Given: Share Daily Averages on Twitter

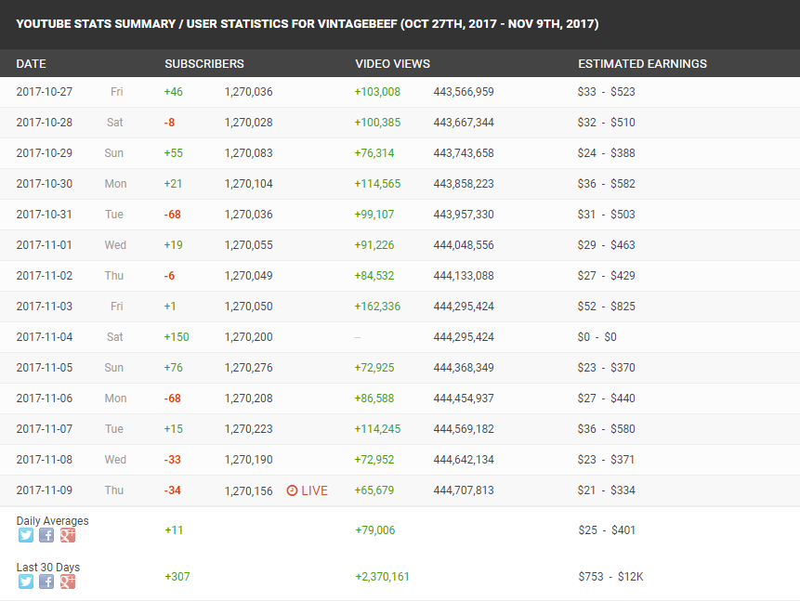Looking at the screenshot, I should [x=26, y=535].
